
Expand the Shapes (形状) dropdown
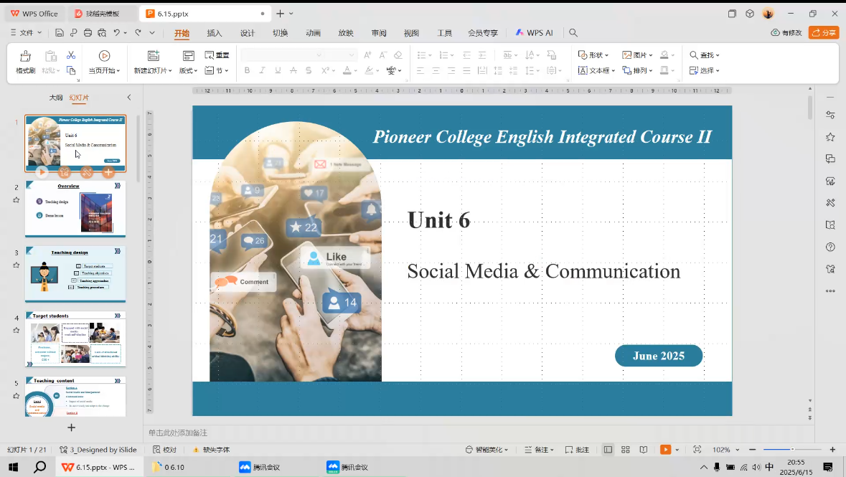[593, 55]
